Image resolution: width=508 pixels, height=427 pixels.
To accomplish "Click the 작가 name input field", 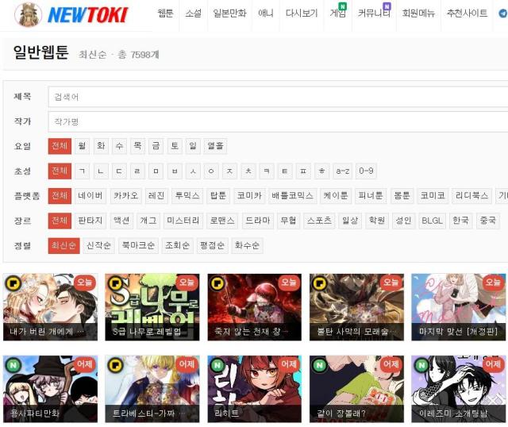I will 278,121.
